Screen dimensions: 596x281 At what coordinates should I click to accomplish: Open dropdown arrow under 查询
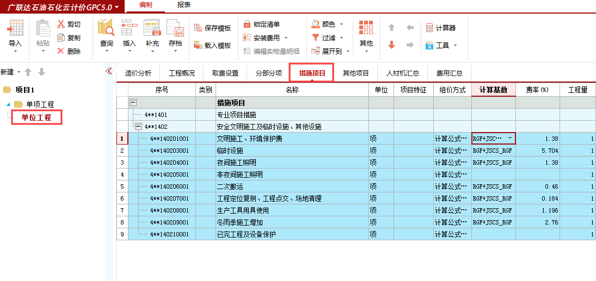pyautogui.click(x=107, y=51)
